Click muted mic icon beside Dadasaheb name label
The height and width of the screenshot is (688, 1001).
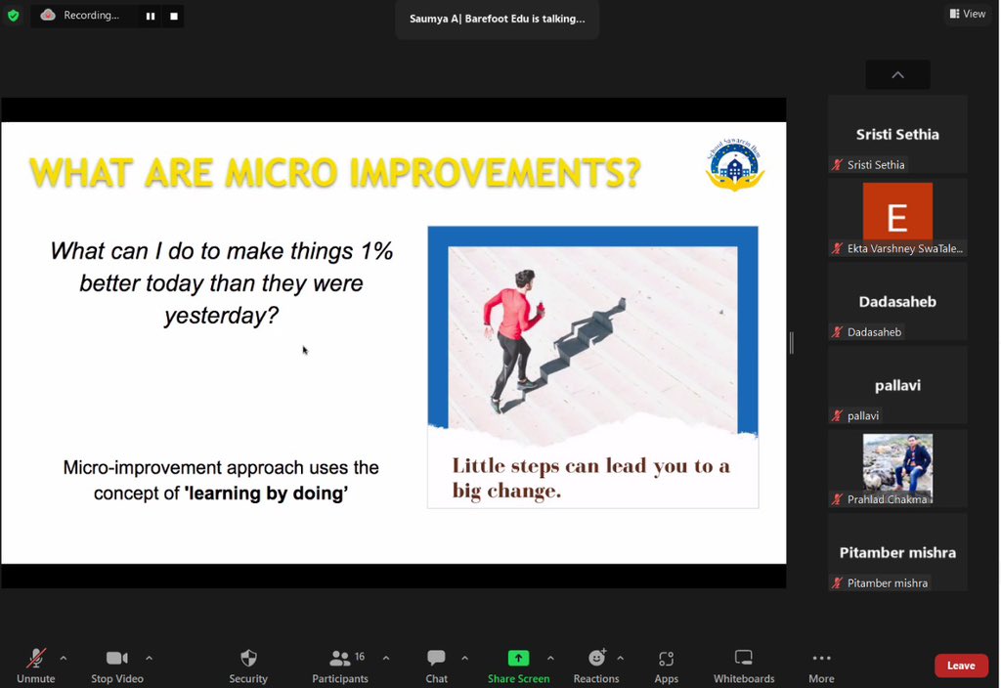(837, 332)
